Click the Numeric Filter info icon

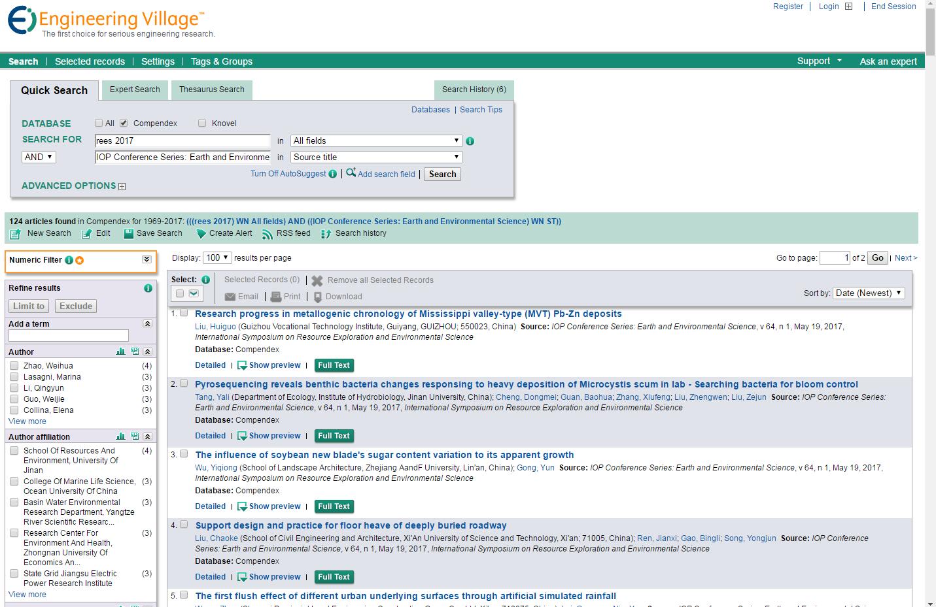coord(69,260)
